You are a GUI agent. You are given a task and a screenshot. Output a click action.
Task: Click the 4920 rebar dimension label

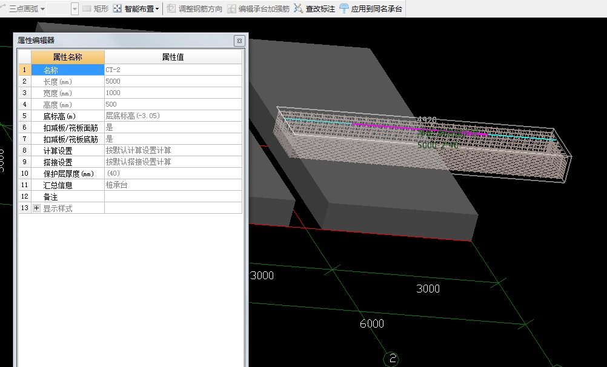pos(426,120)
